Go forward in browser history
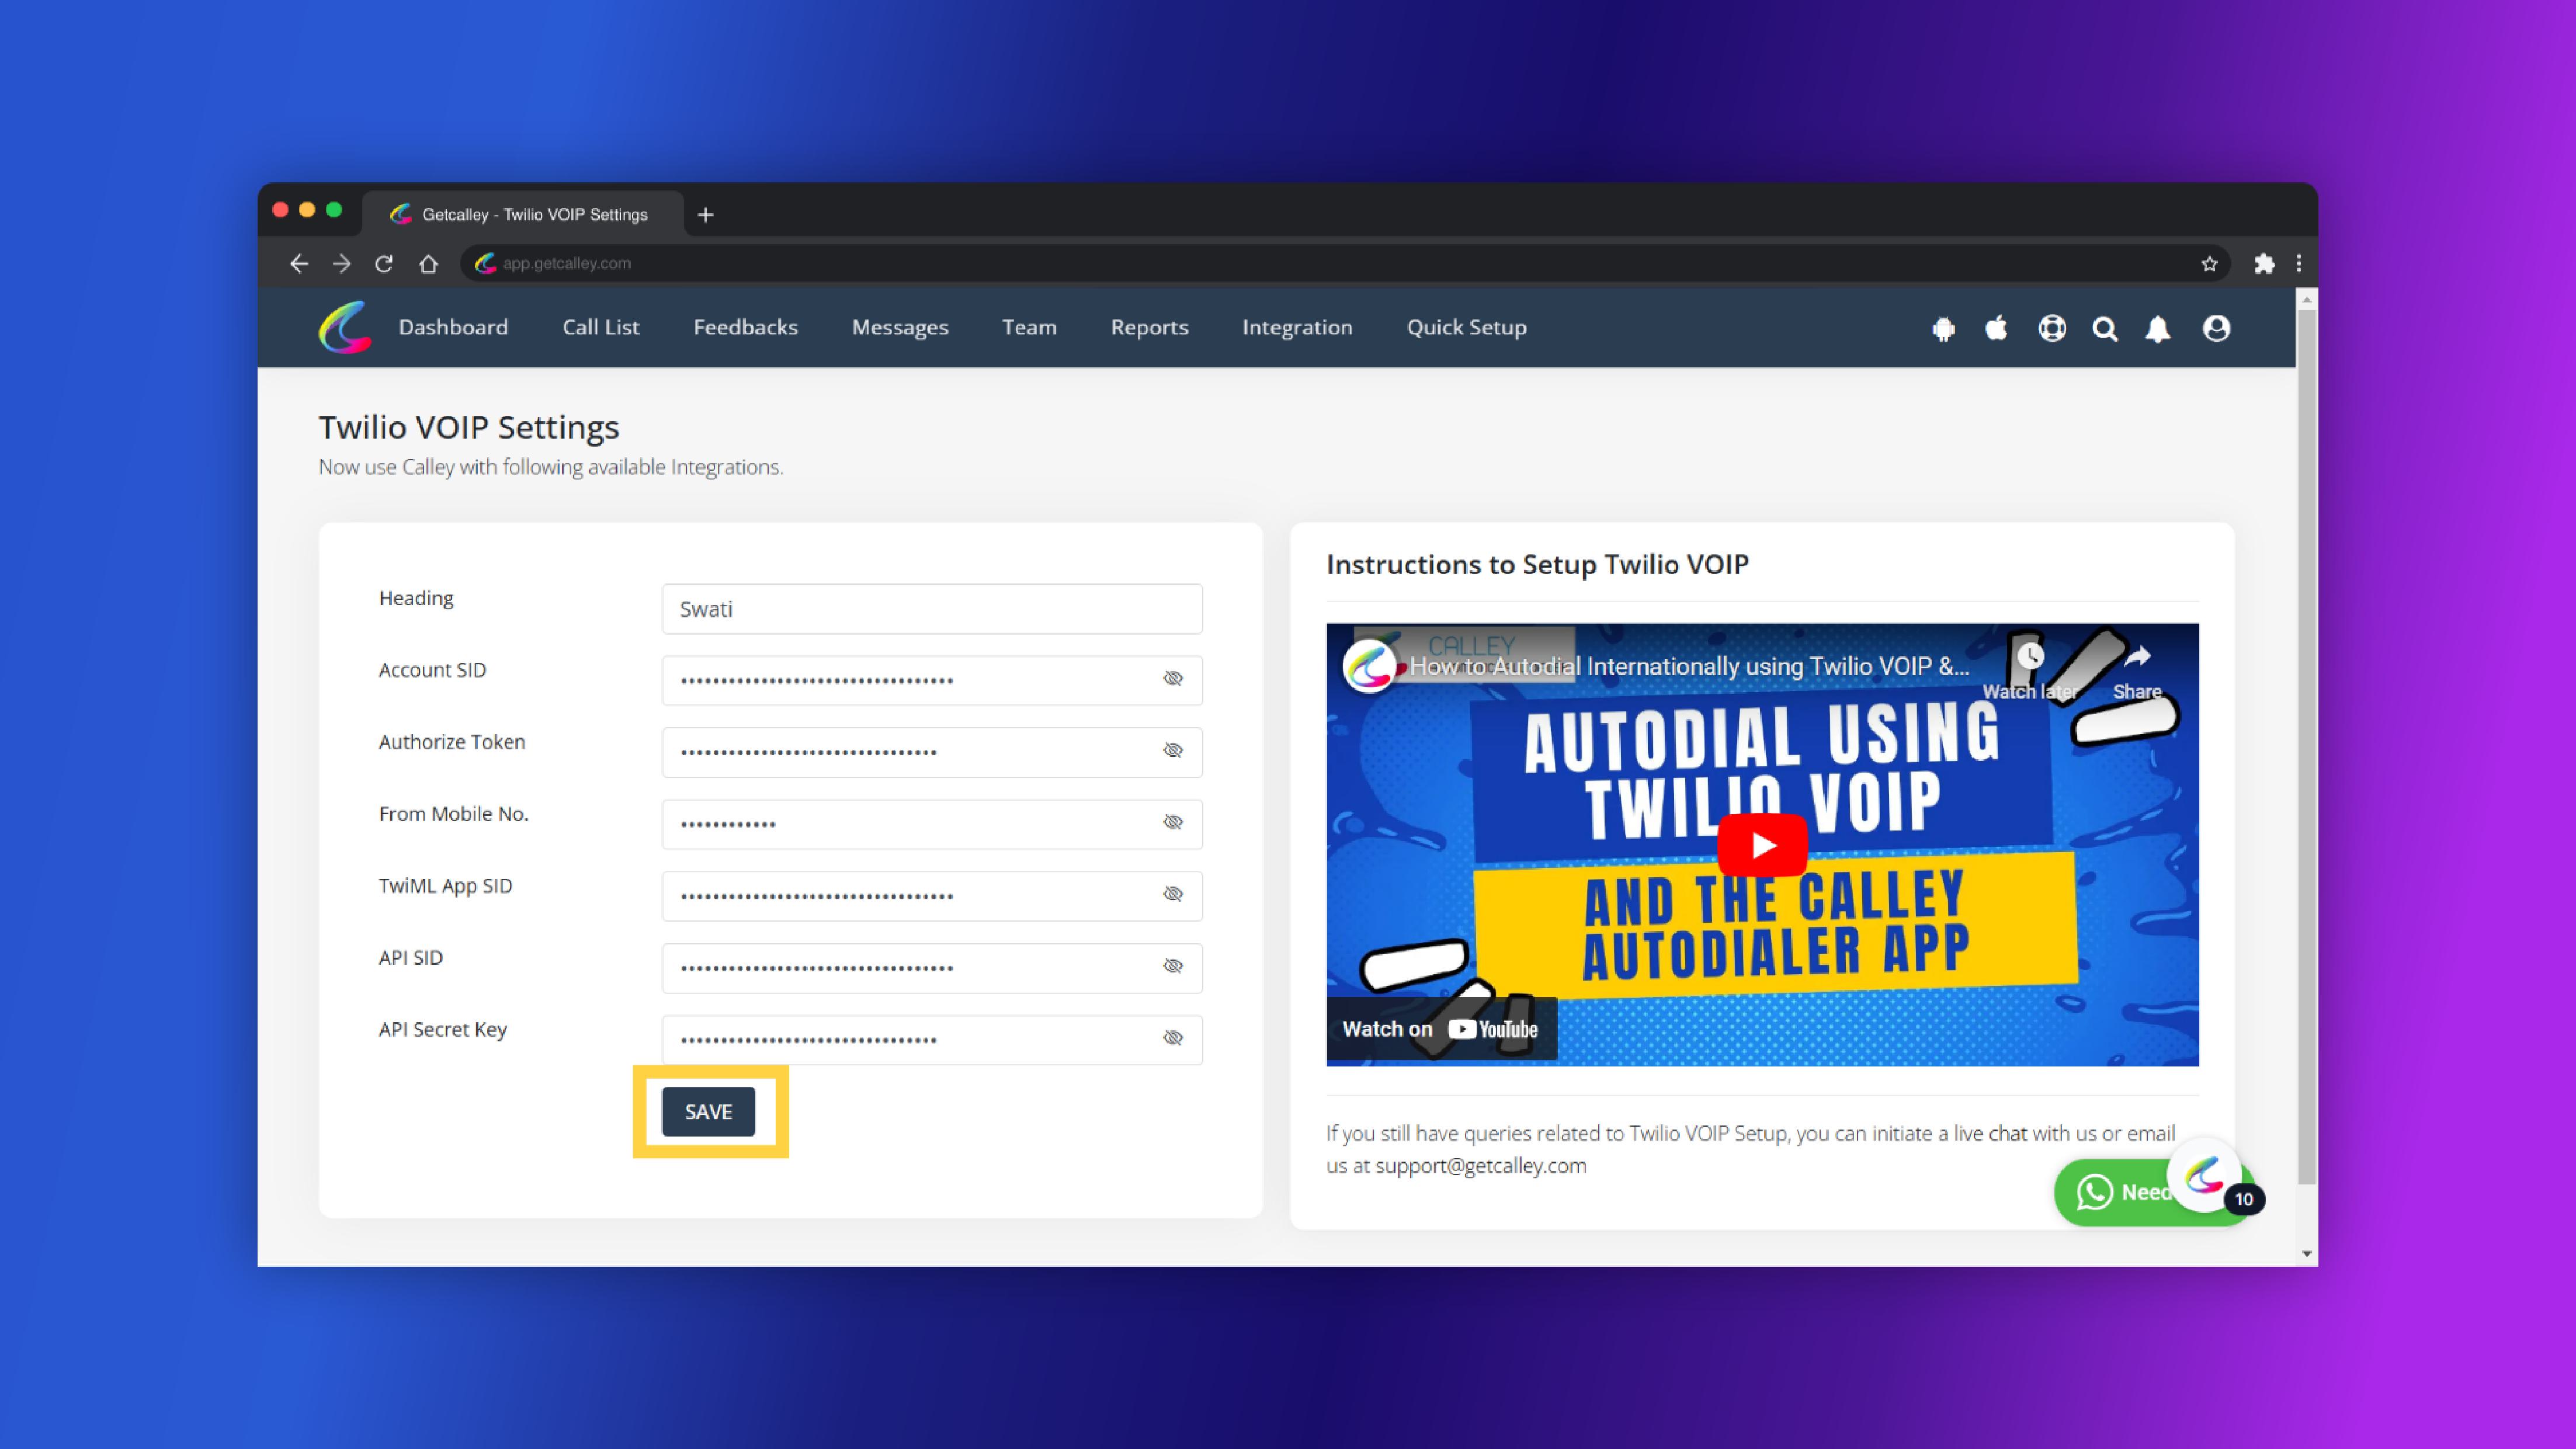 [342, 263]
